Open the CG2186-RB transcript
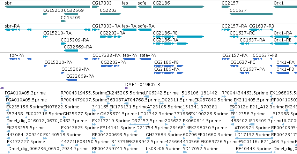Screen dimensions: 297x154 pyautogui.click(x=178, y=37)
